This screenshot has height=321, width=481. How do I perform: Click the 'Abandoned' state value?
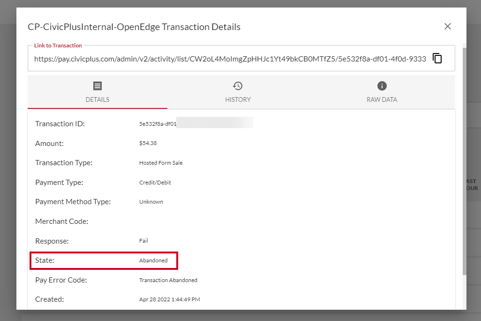coord(153,260)
